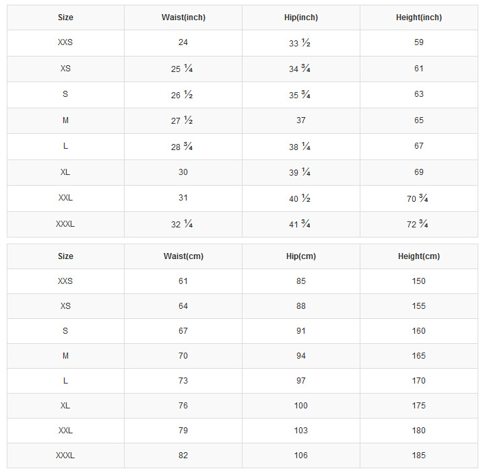Select the Waist(cm) column header
The image size is (485, 471).
pyautogui.click(x=183, y=256)
